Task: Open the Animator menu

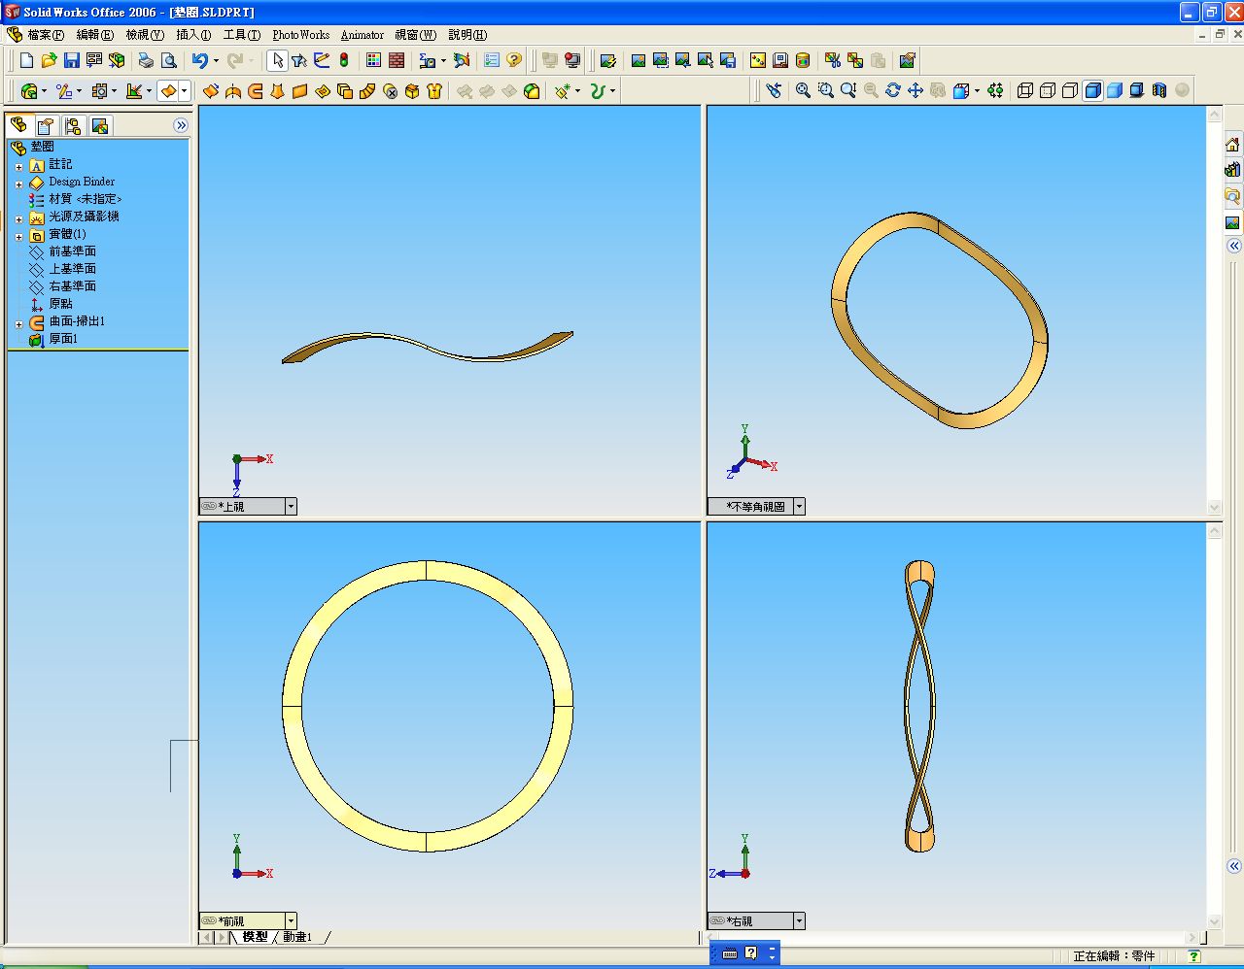Action: pos(363,35)
